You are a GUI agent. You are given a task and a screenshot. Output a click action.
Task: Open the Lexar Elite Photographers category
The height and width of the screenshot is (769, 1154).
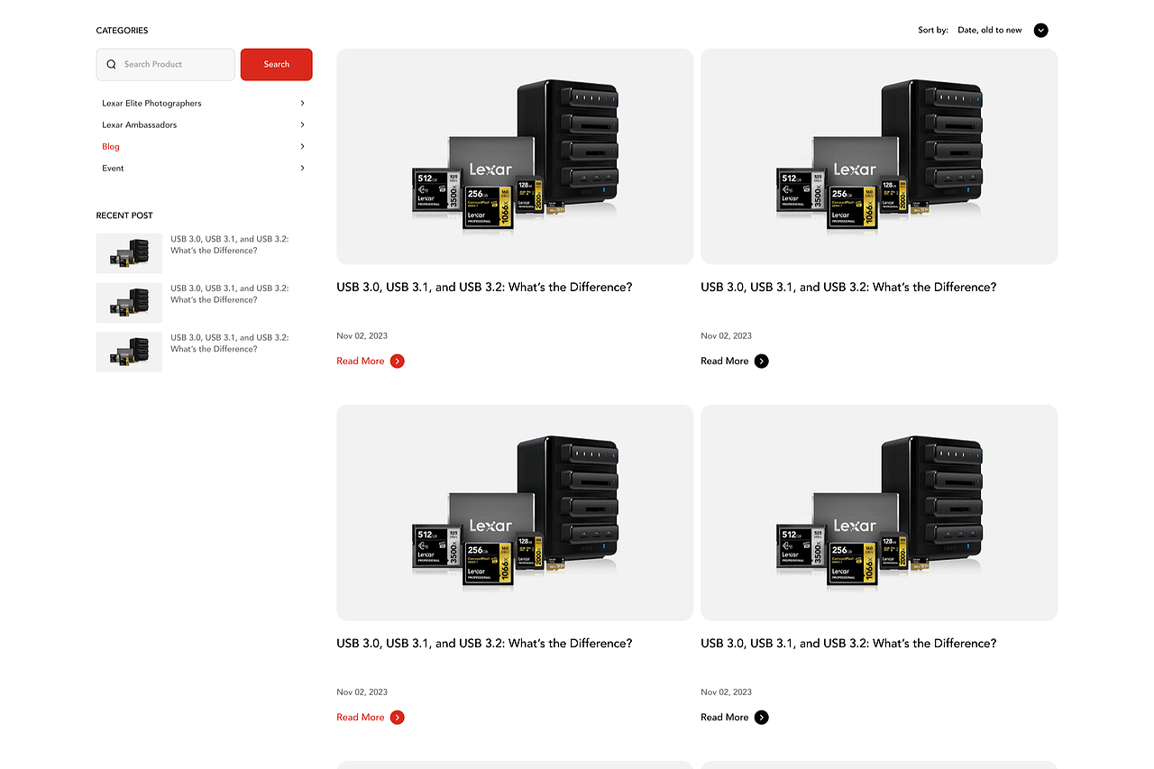[x=151, y=104]
